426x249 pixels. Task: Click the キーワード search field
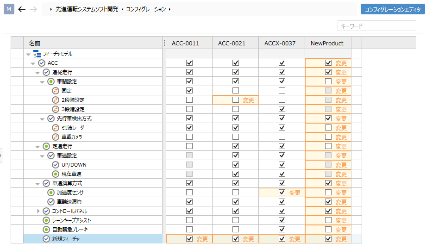(377, 26)
